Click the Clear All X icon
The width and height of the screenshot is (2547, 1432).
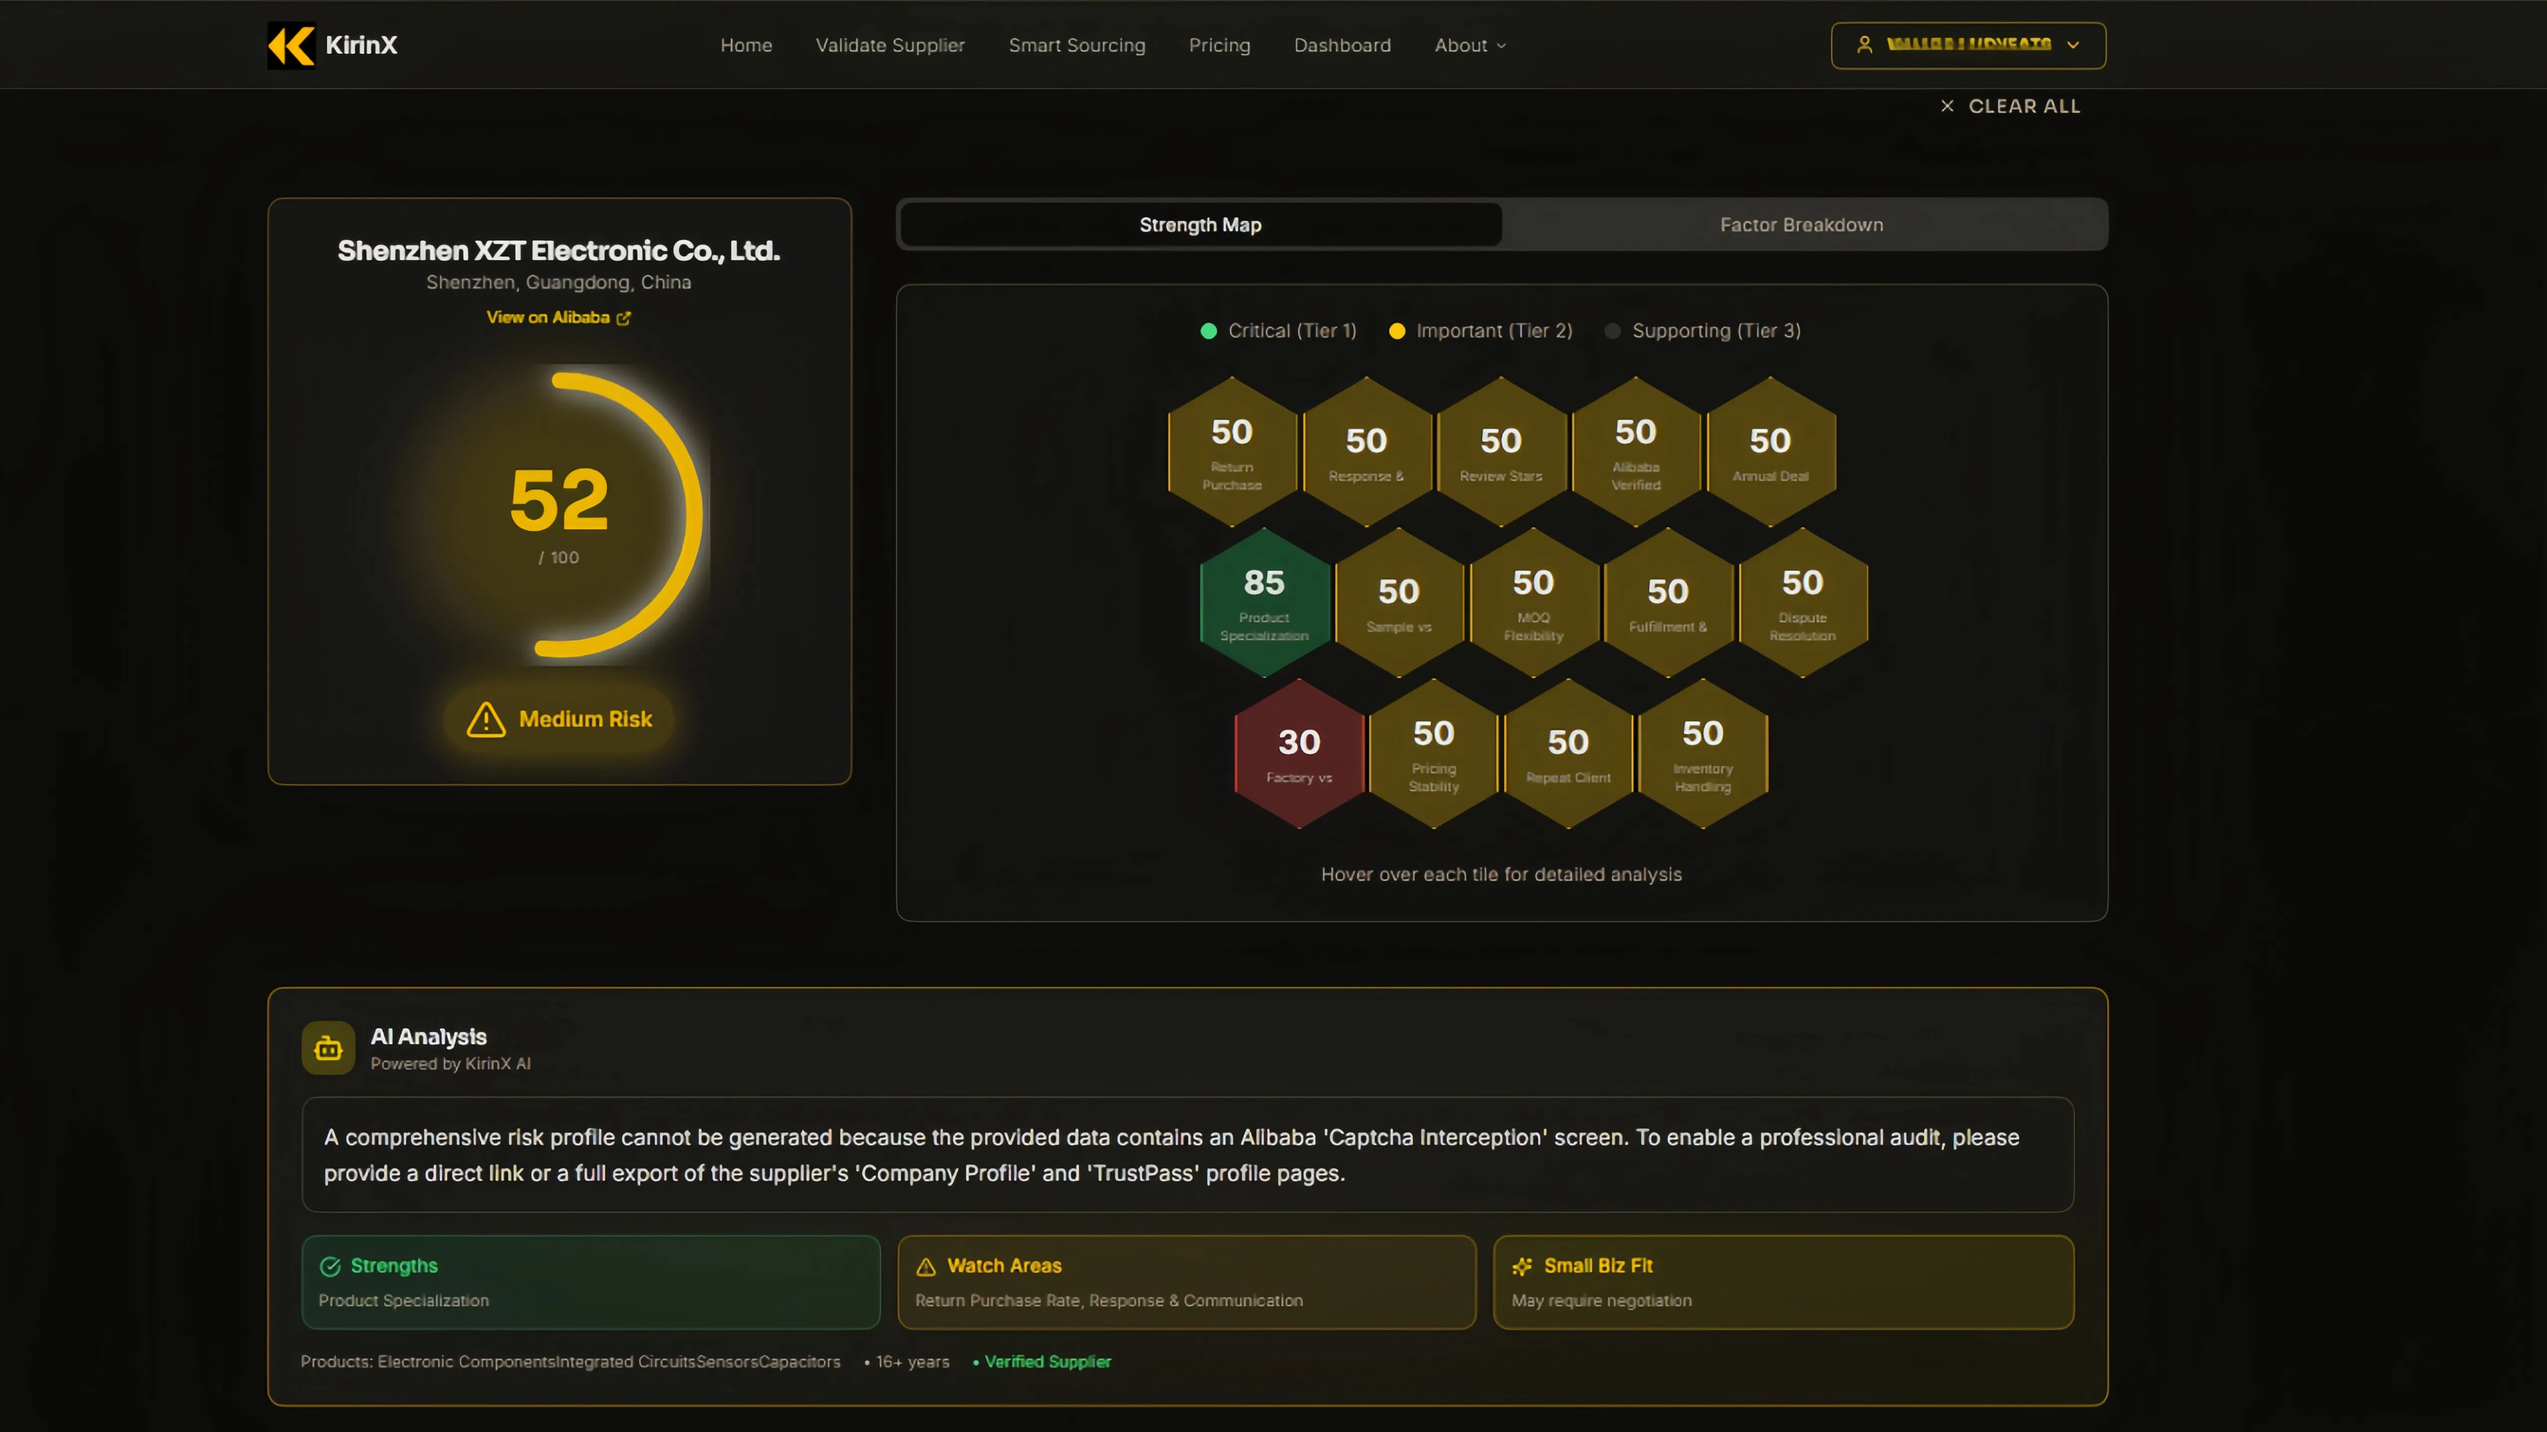pyautogui.click(x=1947, y=106)
